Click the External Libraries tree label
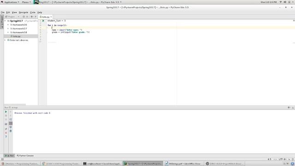This screenshot has height=166, width=295. (x=19, y=40)
